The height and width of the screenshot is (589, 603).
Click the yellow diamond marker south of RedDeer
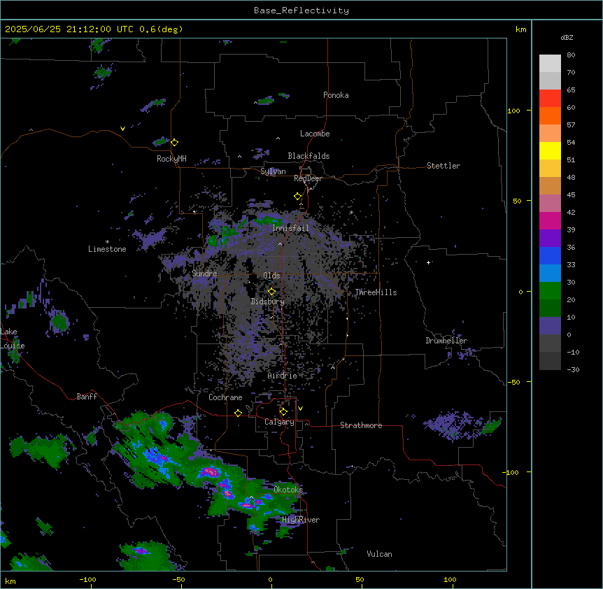[298, 197]
